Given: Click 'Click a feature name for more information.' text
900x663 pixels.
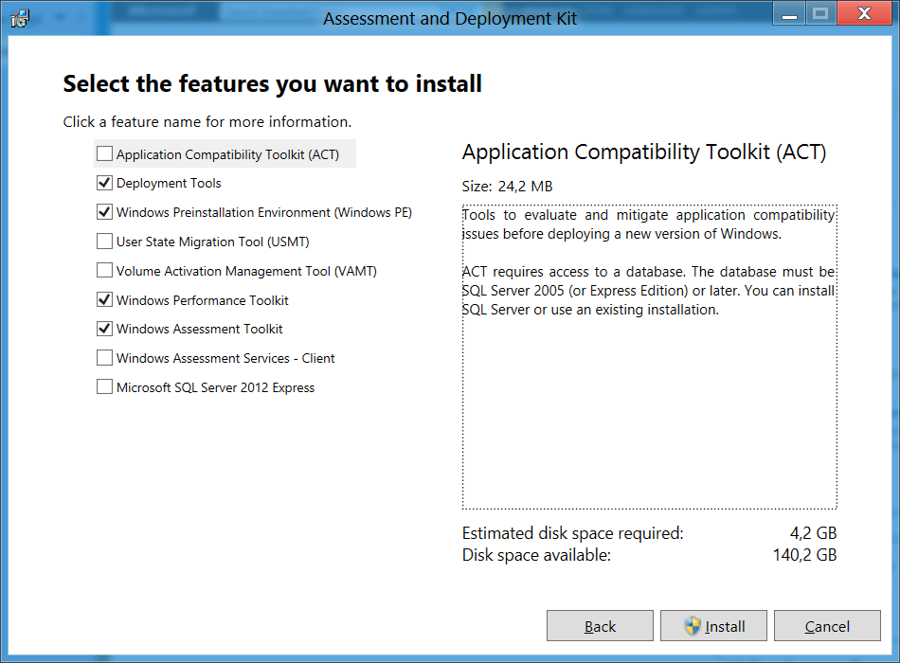Looking at the screenshot, I should click(x=207, y=121).
